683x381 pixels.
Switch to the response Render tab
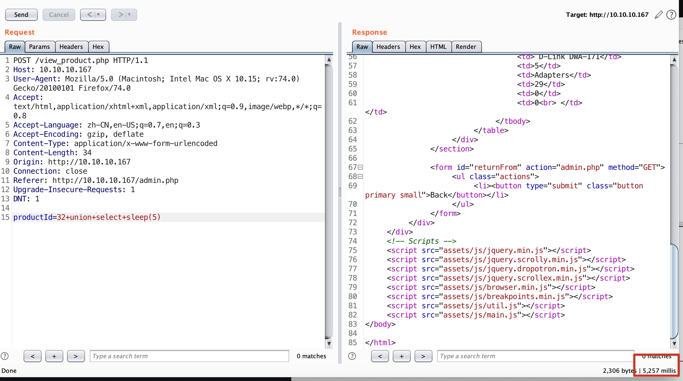click(x=466, y=47)
